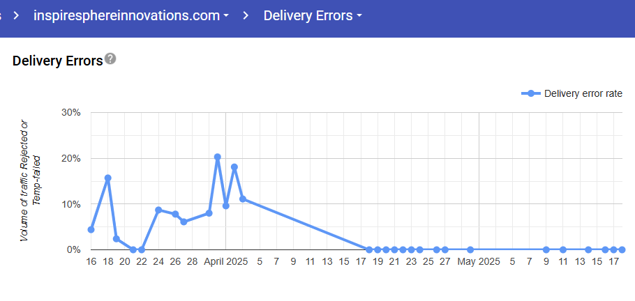The width and height of the screenshot is (635, 301).
Task: Select the data point on May 14
Action: coord(588,249)
